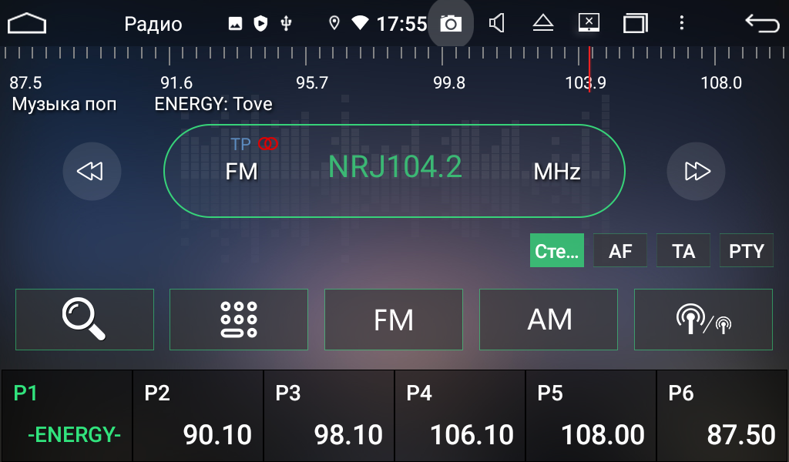Seek to previous station with rewind button
The image size is (789, 462).
click(x=92, y=172)
